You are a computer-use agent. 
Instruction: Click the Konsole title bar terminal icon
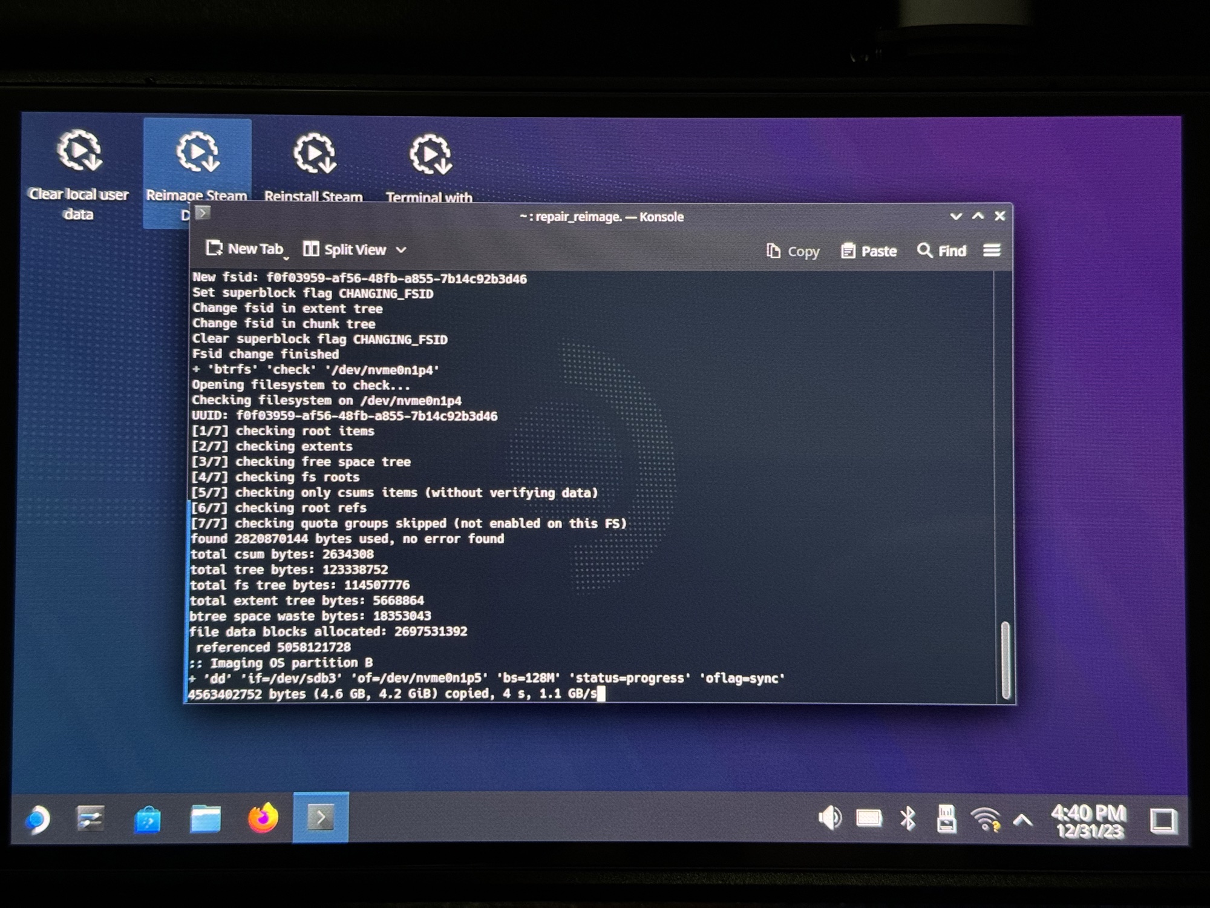tap(203, 212)
